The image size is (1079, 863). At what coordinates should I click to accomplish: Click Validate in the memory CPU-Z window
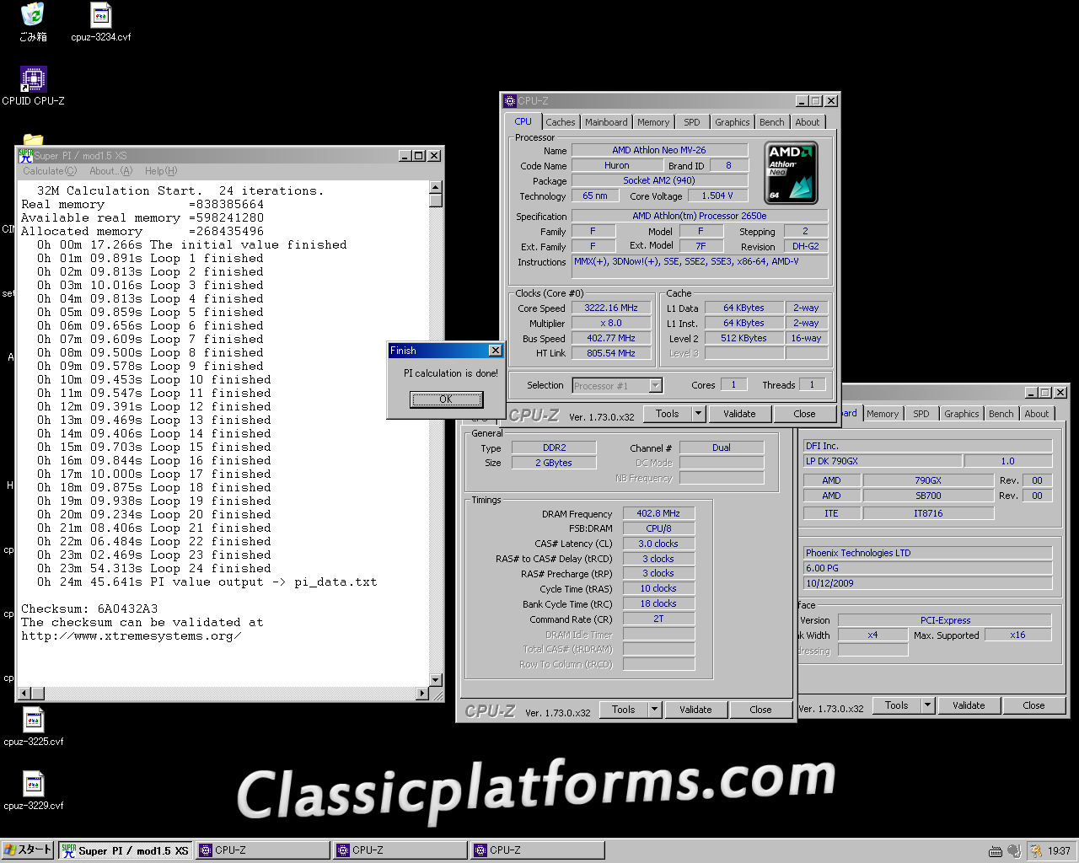tap(695, 710)
